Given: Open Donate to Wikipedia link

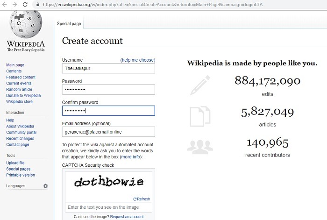Looking at the screenshot, I should tap(23, 95).
